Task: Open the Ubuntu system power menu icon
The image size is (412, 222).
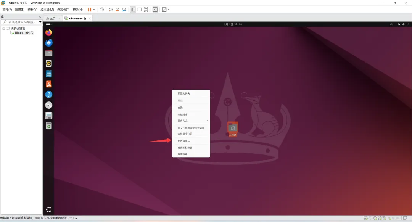Action: (408, 24)
